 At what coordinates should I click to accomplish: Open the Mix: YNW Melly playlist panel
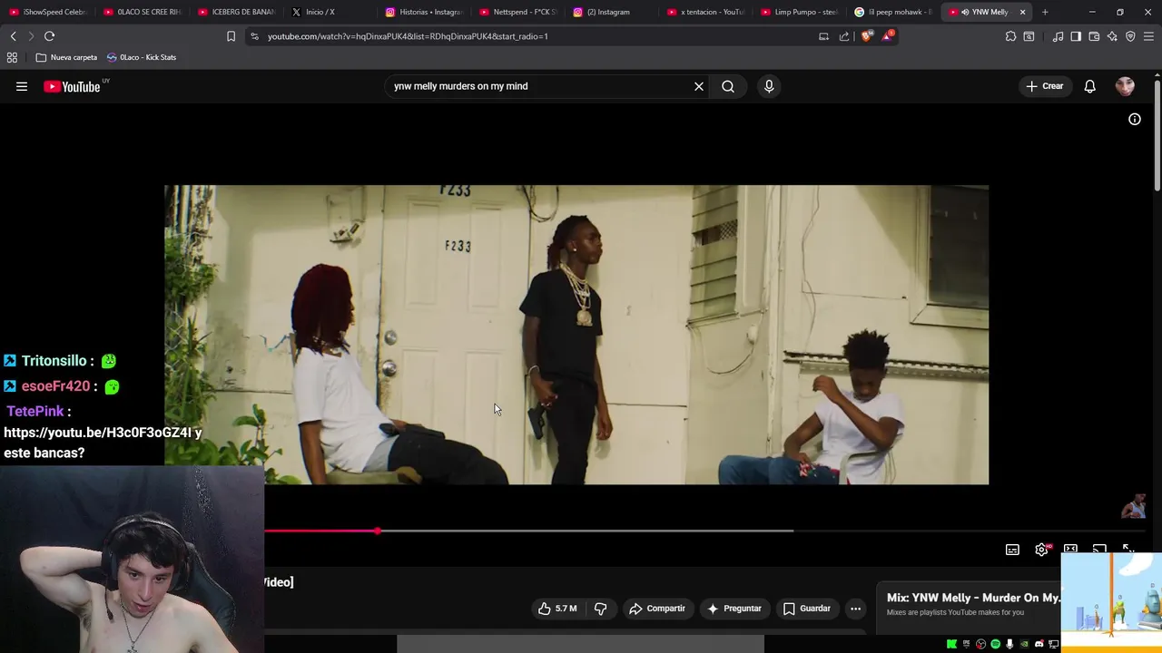973,604
